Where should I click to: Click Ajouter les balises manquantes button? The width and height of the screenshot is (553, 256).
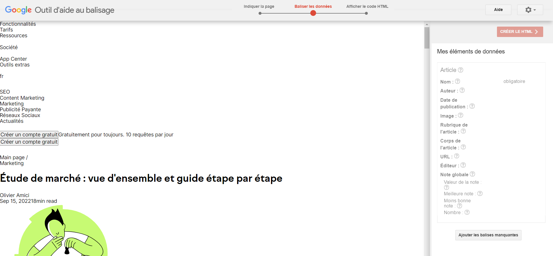[488, 235]
